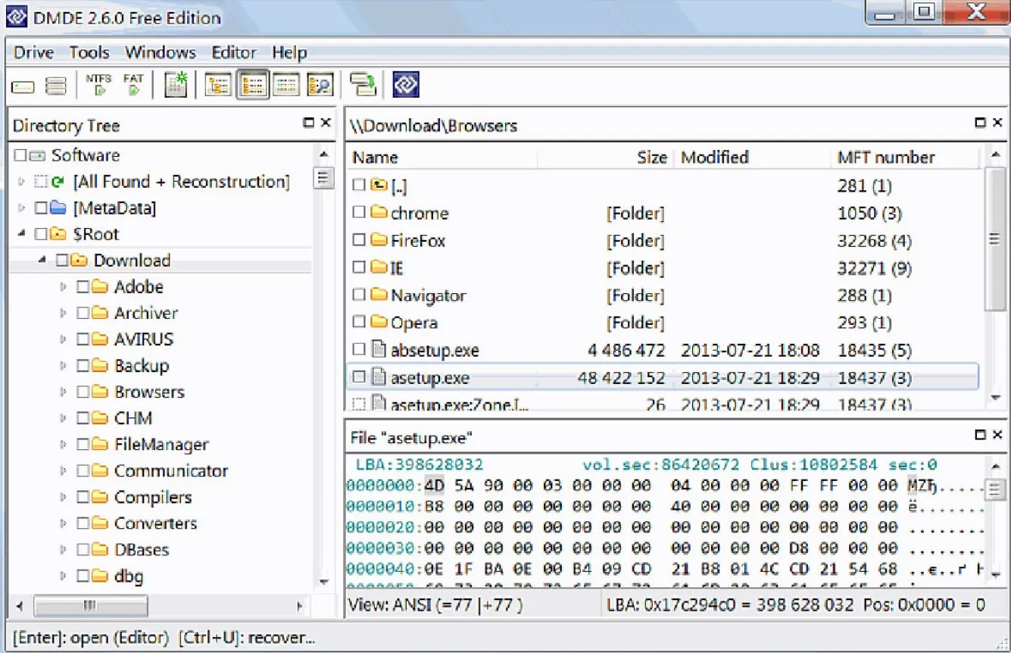Expand the Browsers node in directory tree

point(63,392)
